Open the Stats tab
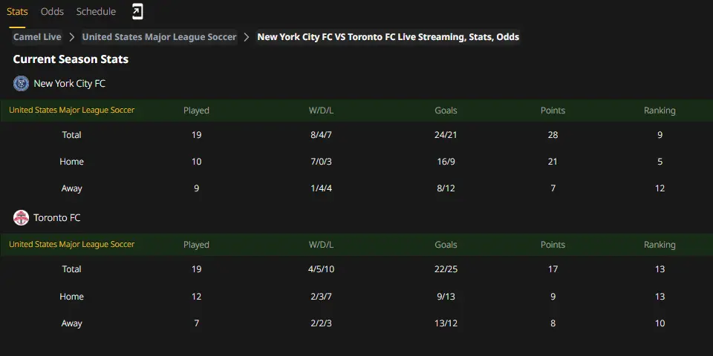This screenshot has width=713, height=356. (x=17, y=11)
